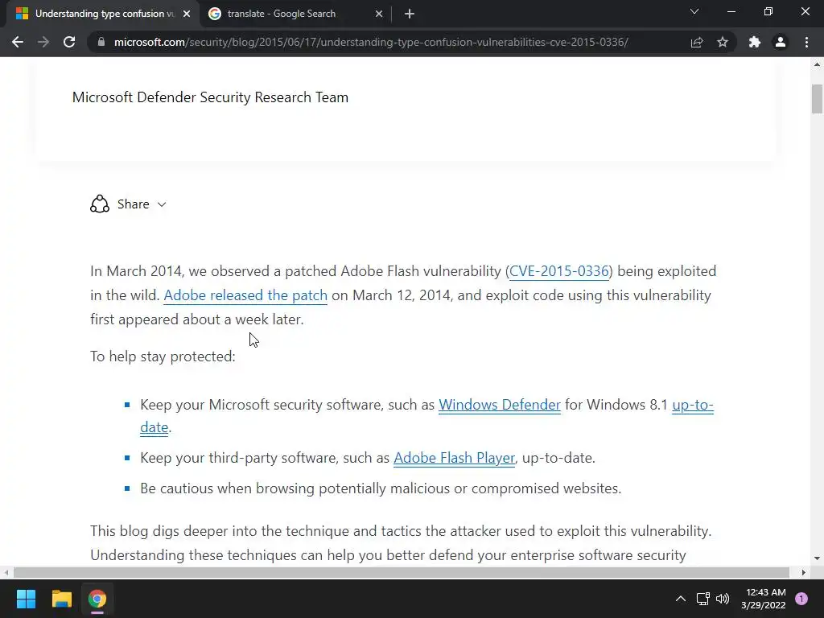Click the Share icon in the article

point(99,204)
